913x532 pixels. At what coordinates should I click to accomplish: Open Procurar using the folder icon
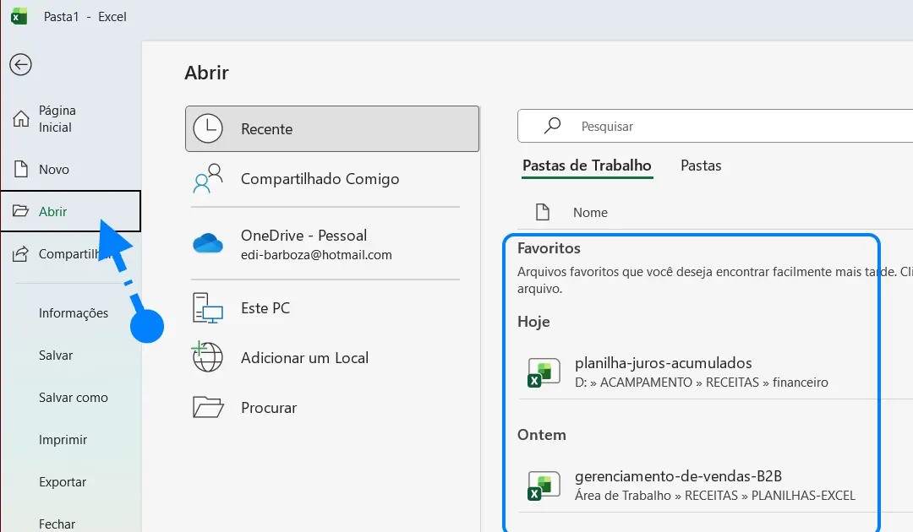[205, 407]
